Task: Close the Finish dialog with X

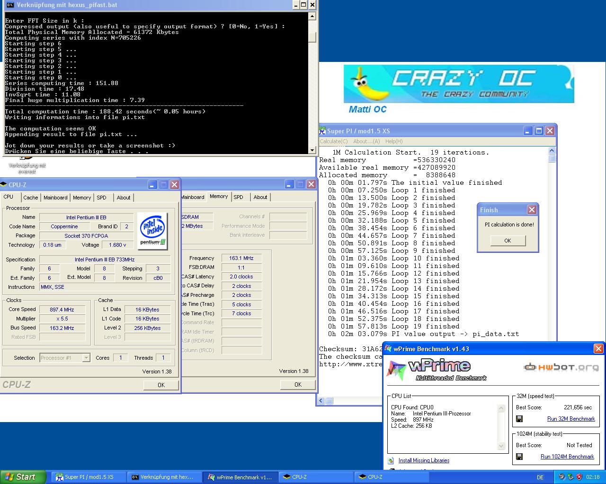Action: (x=532, y=209)
